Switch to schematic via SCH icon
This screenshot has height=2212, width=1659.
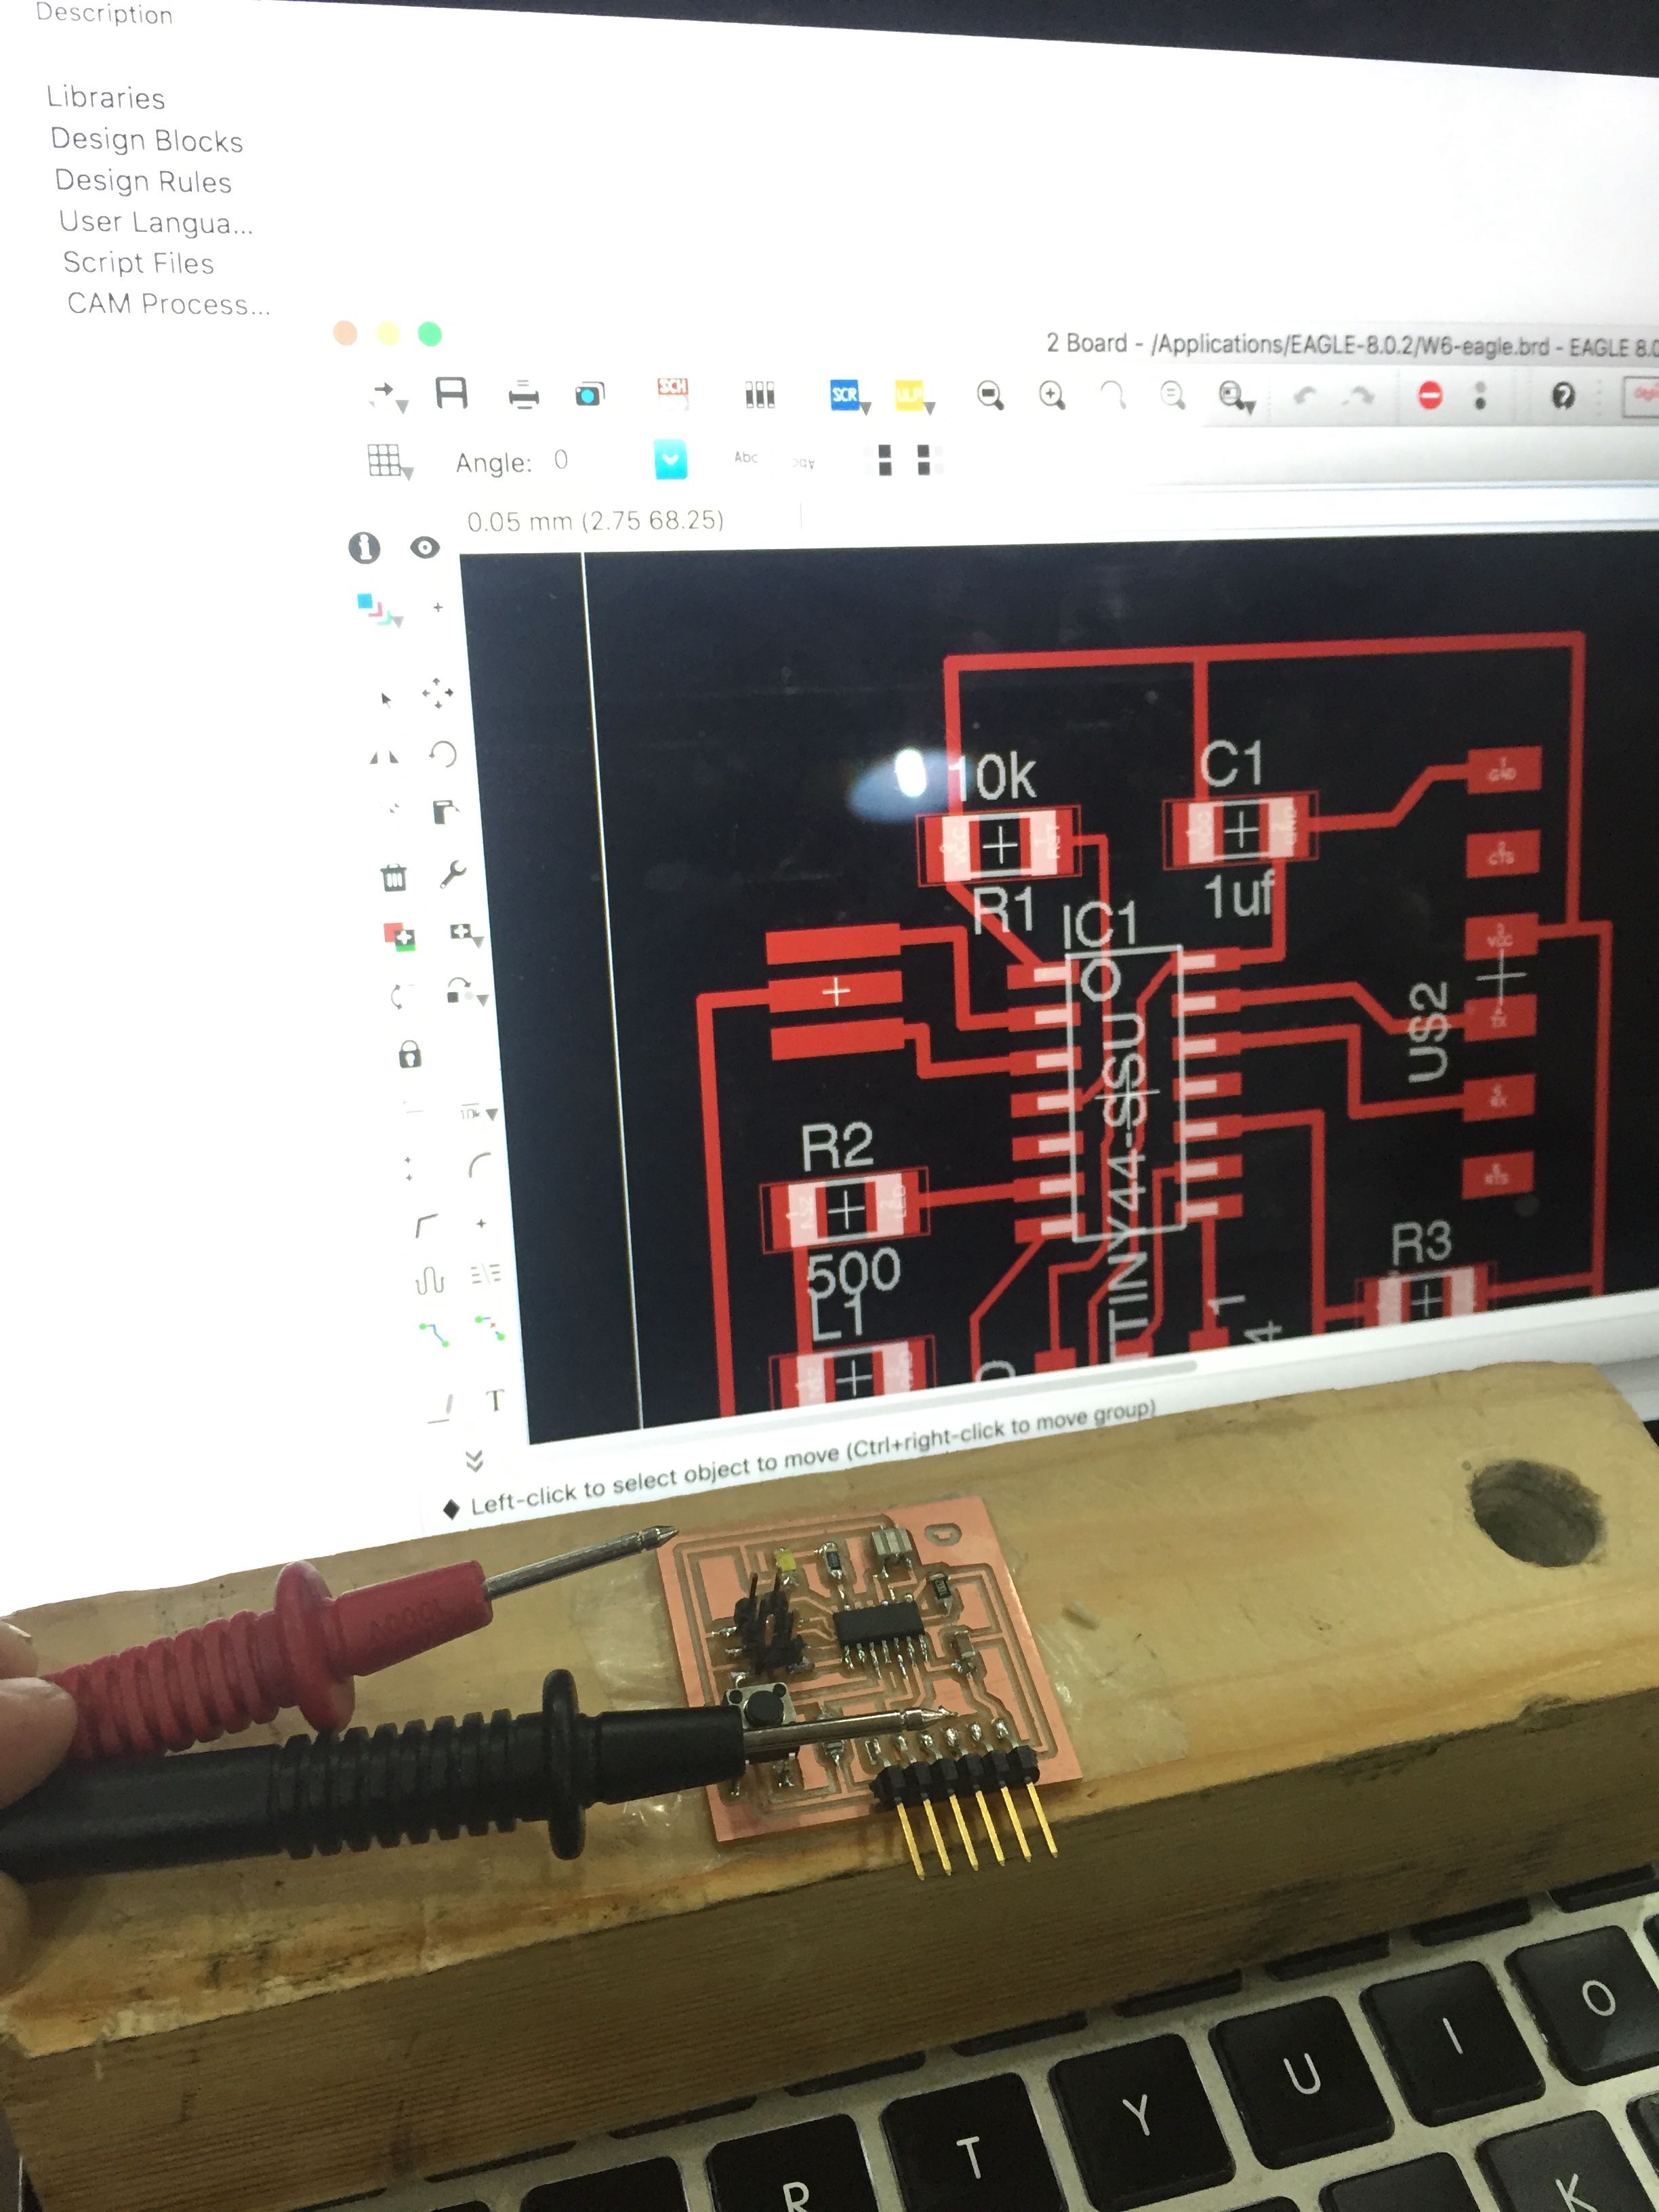pos(672,393)
